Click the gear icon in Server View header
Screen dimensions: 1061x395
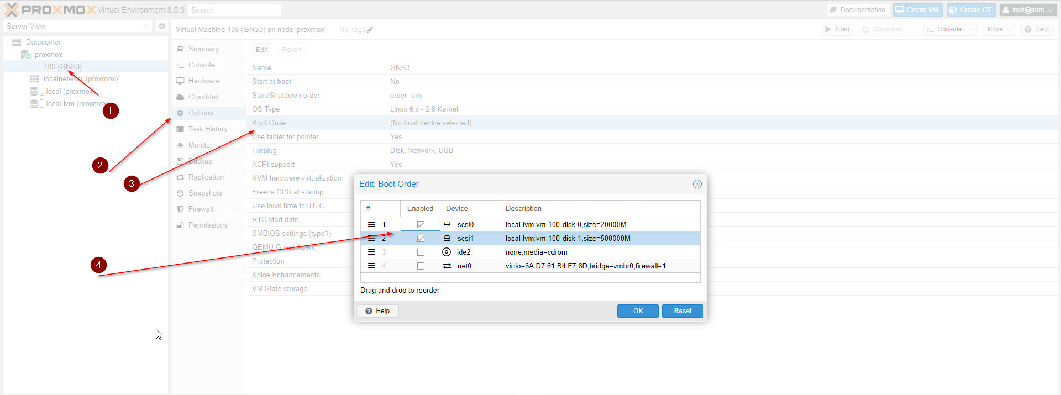click(161, 26)
